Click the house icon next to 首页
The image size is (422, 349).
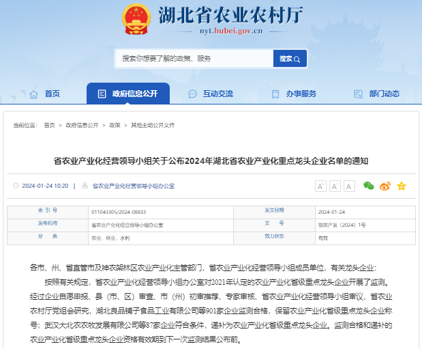coord(33,94)
